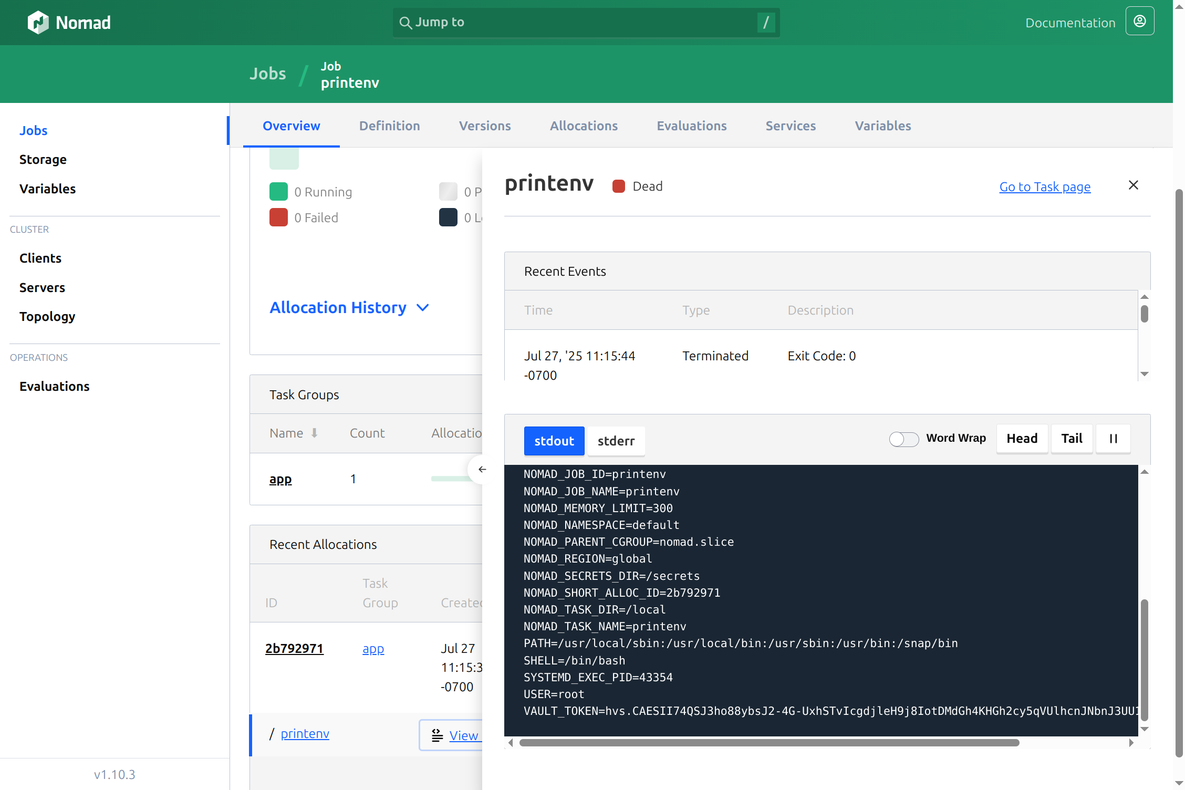Click the Nomad logo icon
The image size is (1185, 790).
pyautogui.click(x=38, y=23)
